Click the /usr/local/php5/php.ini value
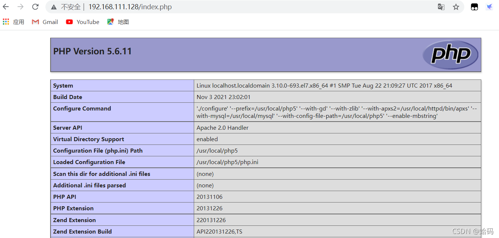The width and height of the screenshot is (499, 238). [227, 162]
